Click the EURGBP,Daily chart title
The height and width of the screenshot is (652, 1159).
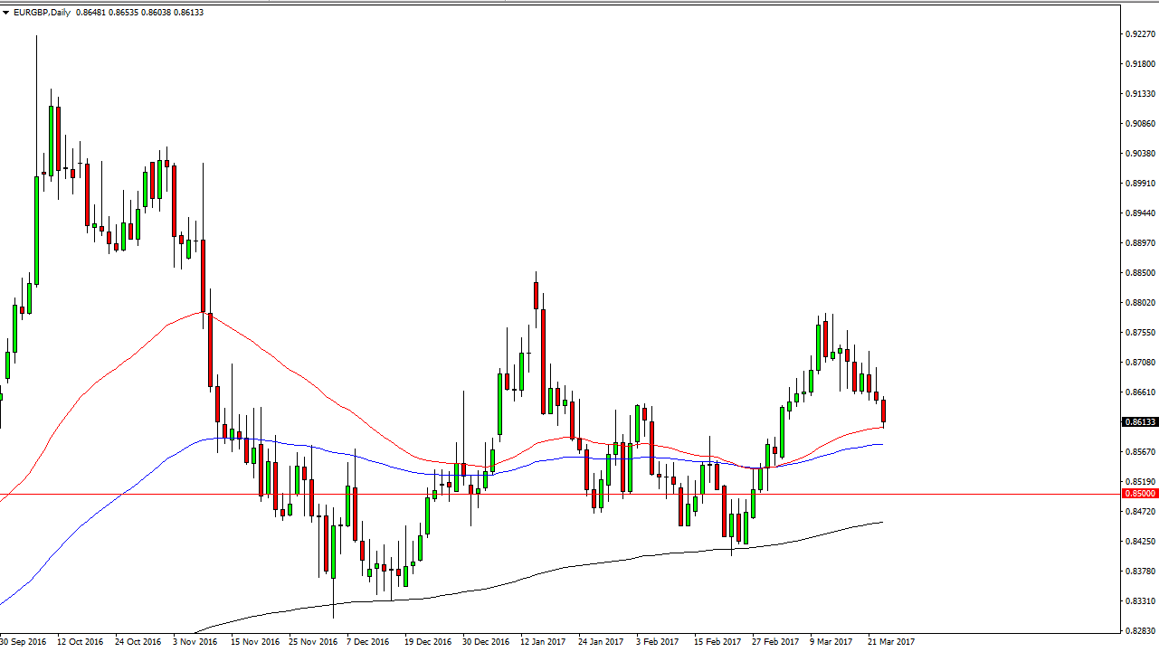coord(43,13)
